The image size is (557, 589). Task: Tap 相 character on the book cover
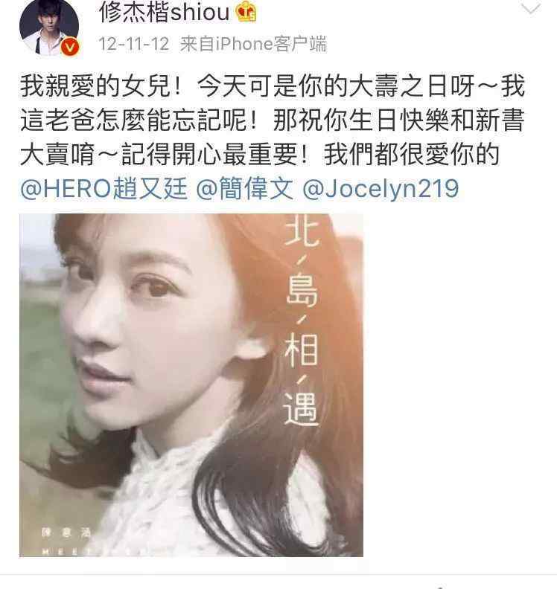coord(302,350)
